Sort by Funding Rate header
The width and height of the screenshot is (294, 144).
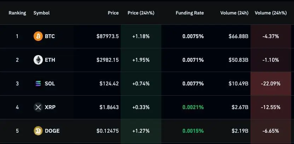[190, 13]
